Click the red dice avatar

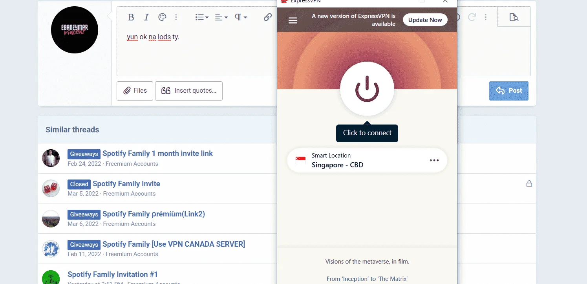(51, 189)
